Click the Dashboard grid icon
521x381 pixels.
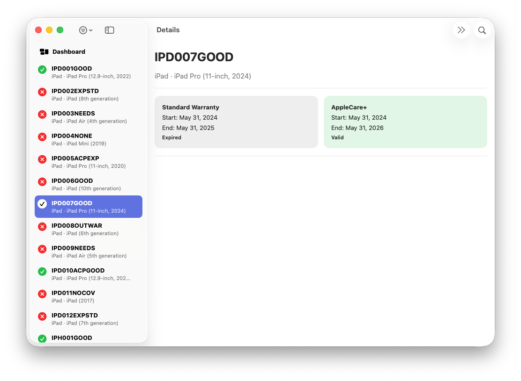(x=44, y=52)
